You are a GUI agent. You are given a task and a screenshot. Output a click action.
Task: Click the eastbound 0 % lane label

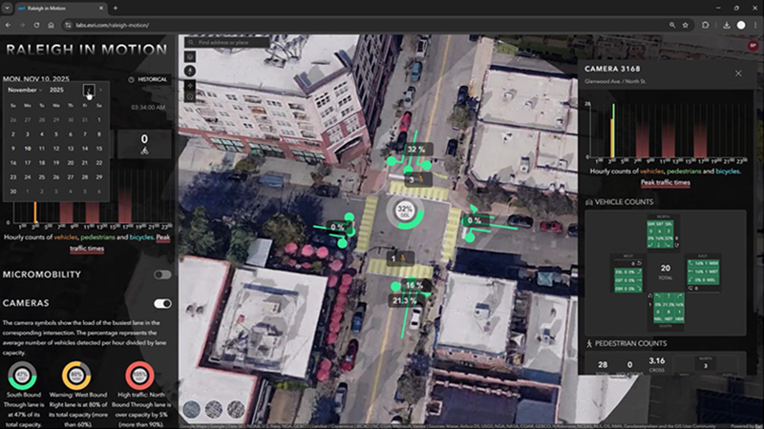(x=475, y=221)
